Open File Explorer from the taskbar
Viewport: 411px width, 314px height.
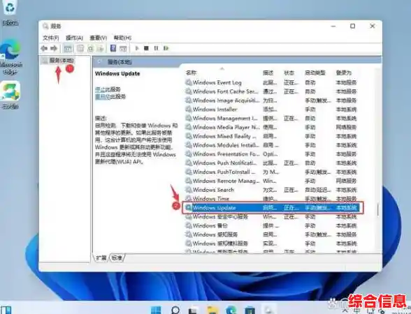pyautogui.click(x=212, y=310)
